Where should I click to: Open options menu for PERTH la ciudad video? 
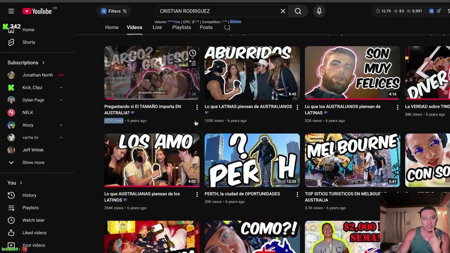click(x=297, y=194)
